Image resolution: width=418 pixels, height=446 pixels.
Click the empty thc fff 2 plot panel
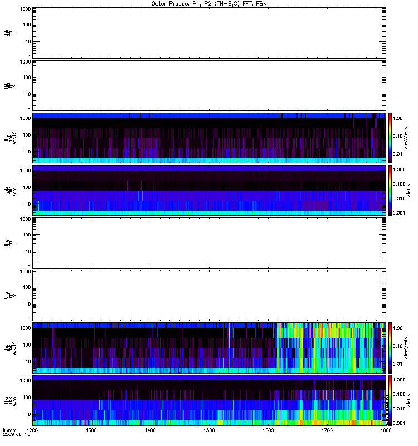209,295
